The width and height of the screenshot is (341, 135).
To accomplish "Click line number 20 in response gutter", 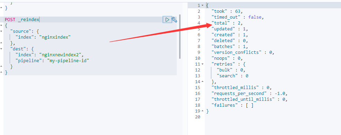I will coord(197,117).
